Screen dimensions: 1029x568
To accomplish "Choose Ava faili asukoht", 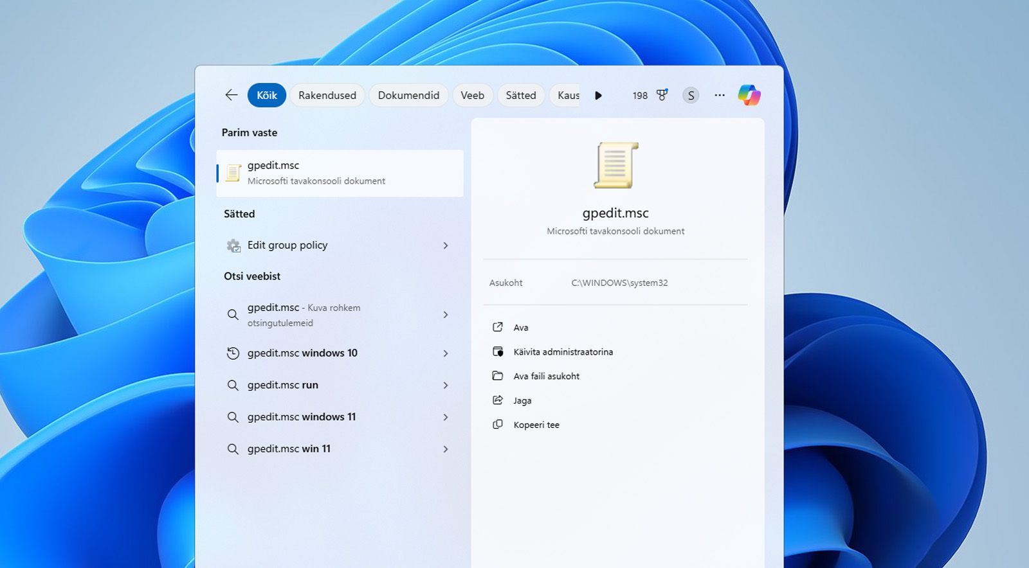I will click(x=547, y=377).
